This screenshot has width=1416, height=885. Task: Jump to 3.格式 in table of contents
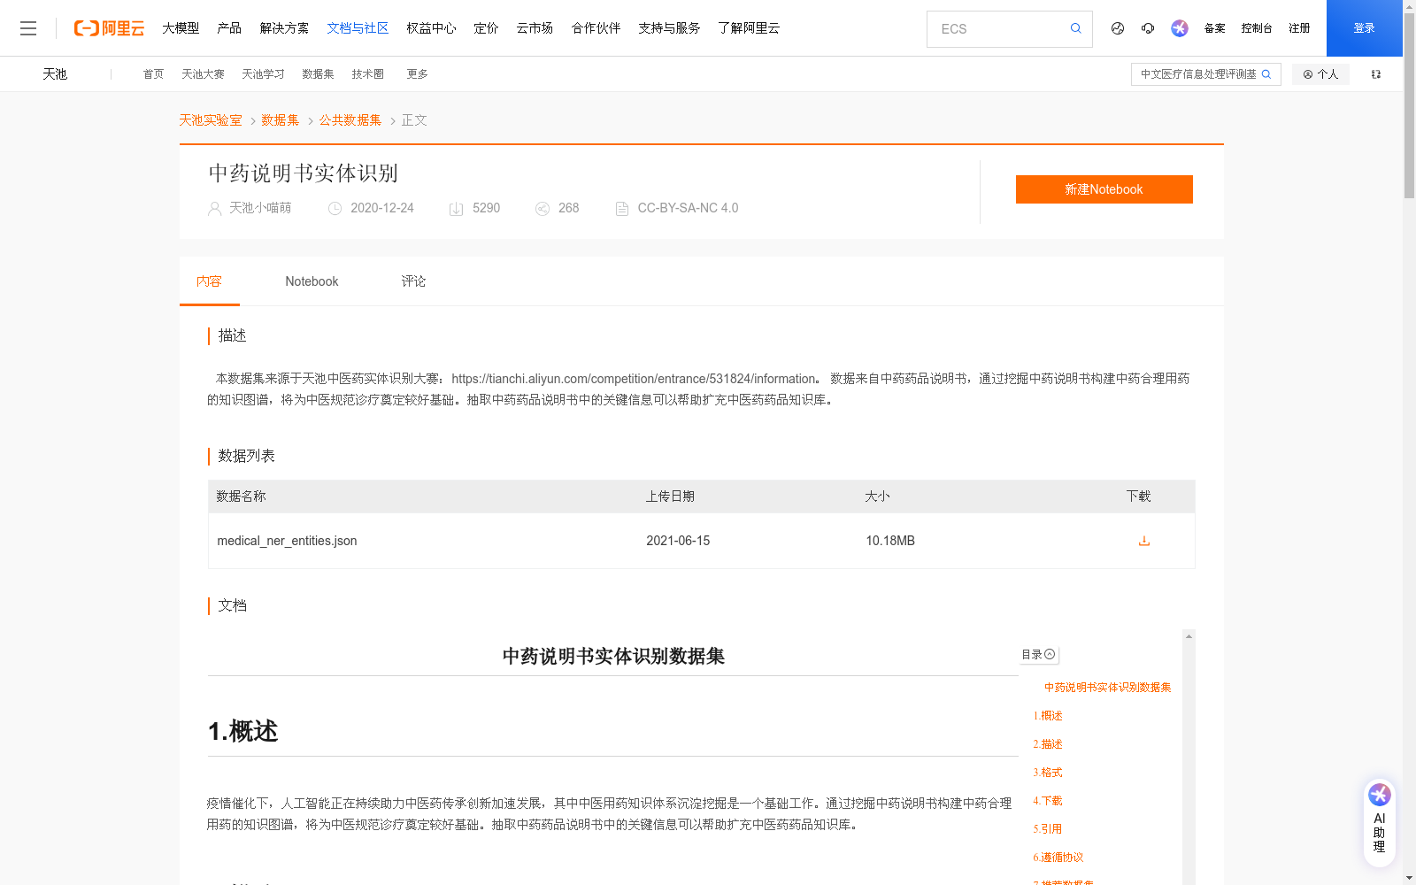(x=1048, y=773)
